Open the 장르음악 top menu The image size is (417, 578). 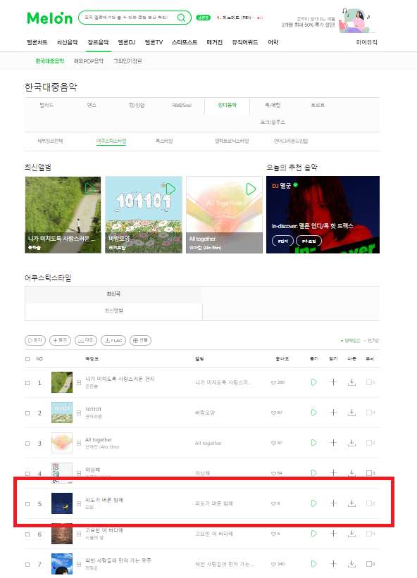click(x=98, y=42)
